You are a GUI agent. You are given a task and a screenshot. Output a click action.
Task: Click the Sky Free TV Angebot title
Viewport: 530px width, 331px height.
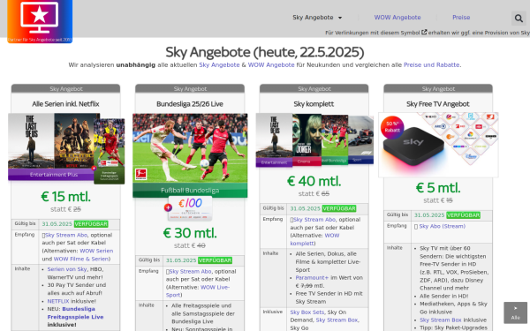tap(438, 104)
